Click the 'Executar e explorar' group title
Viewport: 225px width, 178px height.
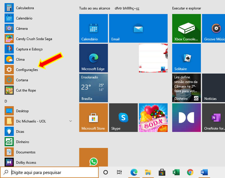click(x=187, y=8)
